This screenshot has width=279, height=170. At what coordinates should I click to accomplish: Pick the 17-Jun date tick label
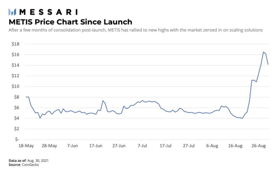click(x=95, y=146)
